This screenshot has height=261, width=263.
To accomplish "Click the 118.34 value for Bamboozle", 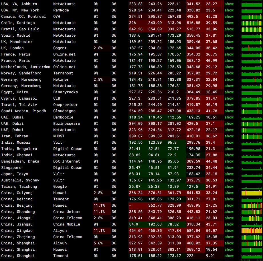I will [x=136, y=117].
